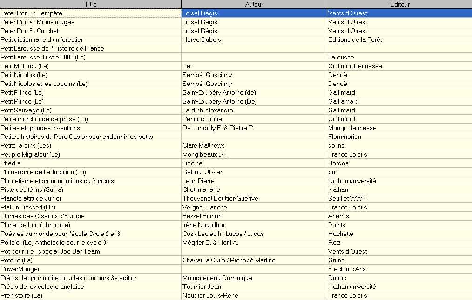
Task: Select 'Précis de lexicologie anglaise'
Action: 42,287
